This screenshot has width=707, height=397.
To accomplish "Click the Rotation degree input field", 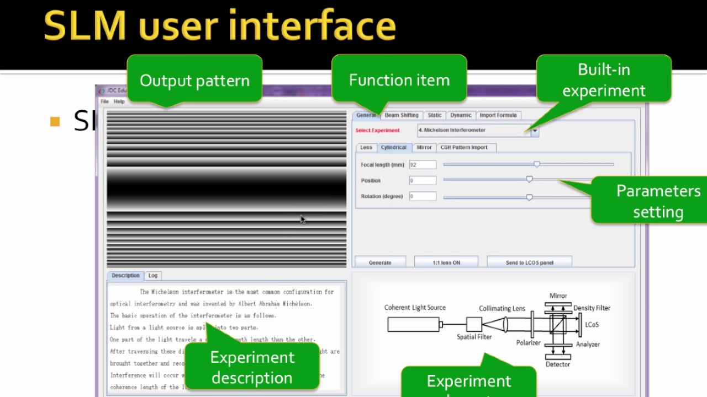I will pyautogui.click(x=423, y=196).
